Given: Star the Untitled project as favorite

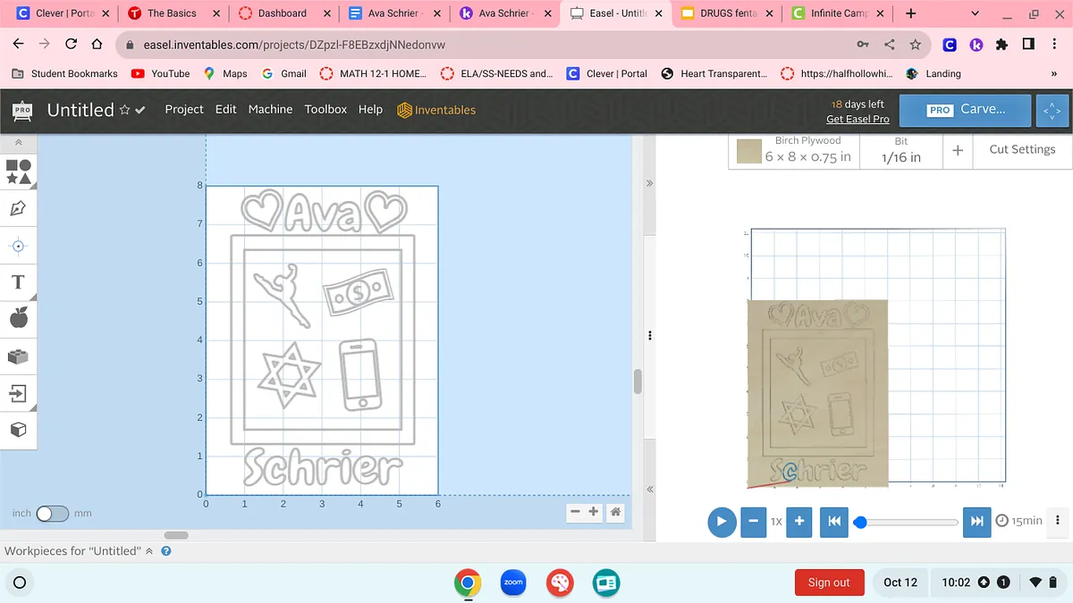Looking at the screenshot, I should click(x=124, y=110).
